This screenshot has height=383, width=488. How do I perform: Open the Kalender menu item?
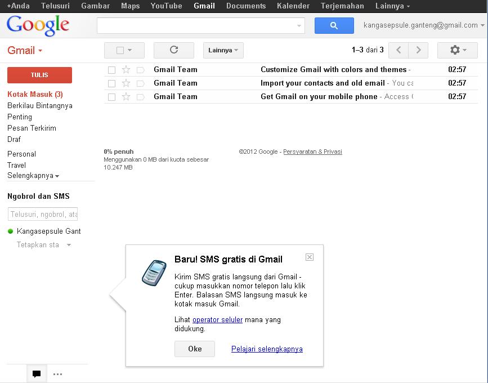(x=293, y=6)
